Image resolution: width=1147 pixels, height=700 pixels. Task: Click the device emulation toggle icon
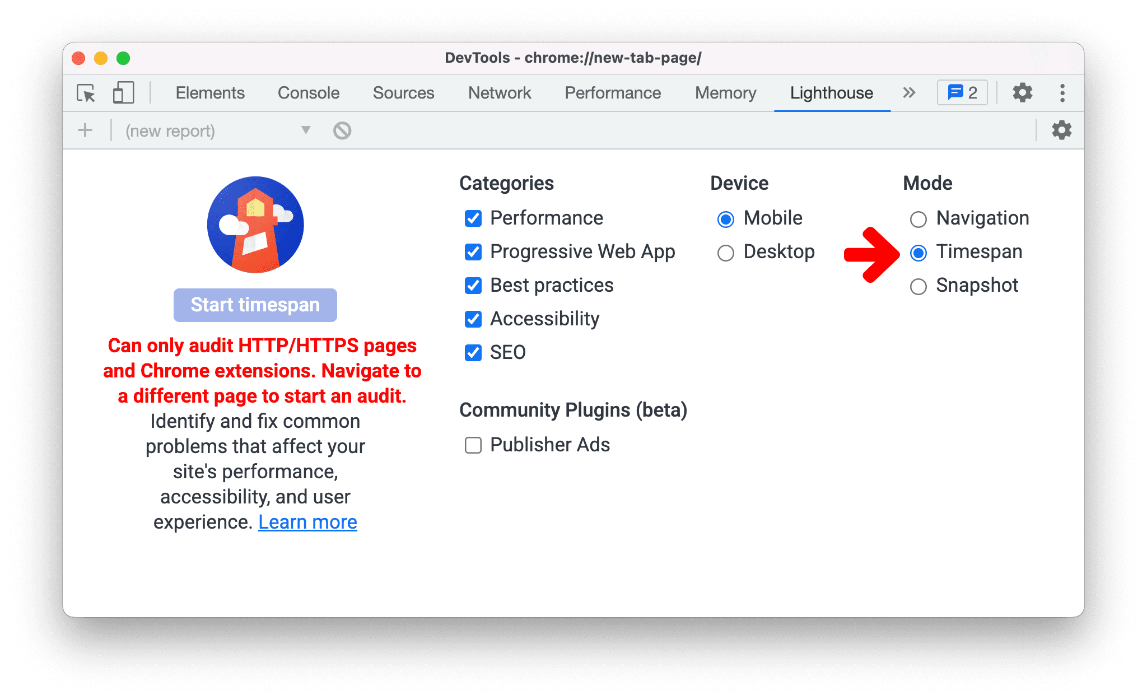click(x=122, y=92)
